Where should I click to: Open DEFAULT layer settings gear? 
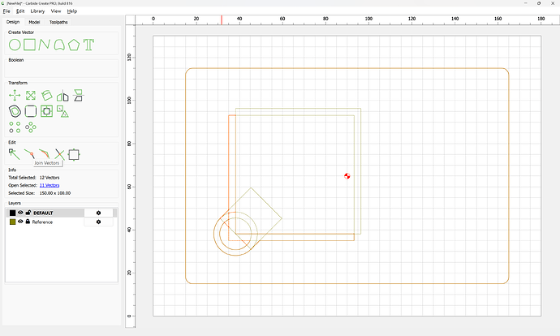coord(98,213)
